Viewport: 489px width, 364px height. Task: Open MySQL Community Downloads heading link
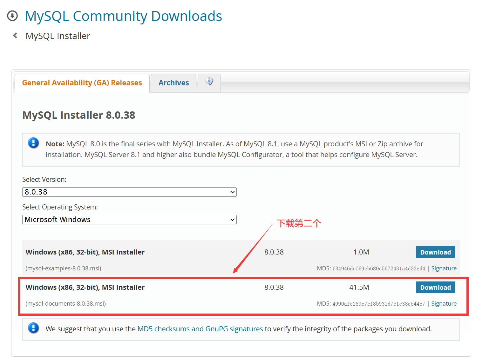123,16
